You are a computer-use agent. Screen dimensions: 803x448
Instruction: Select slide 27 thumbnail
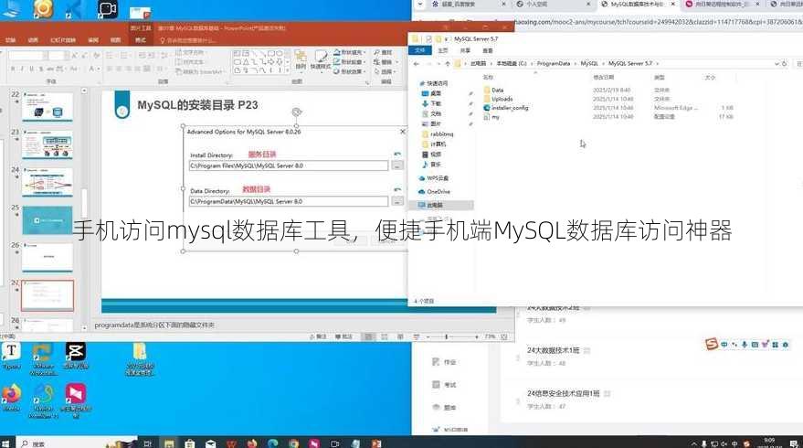pos(48,295)
